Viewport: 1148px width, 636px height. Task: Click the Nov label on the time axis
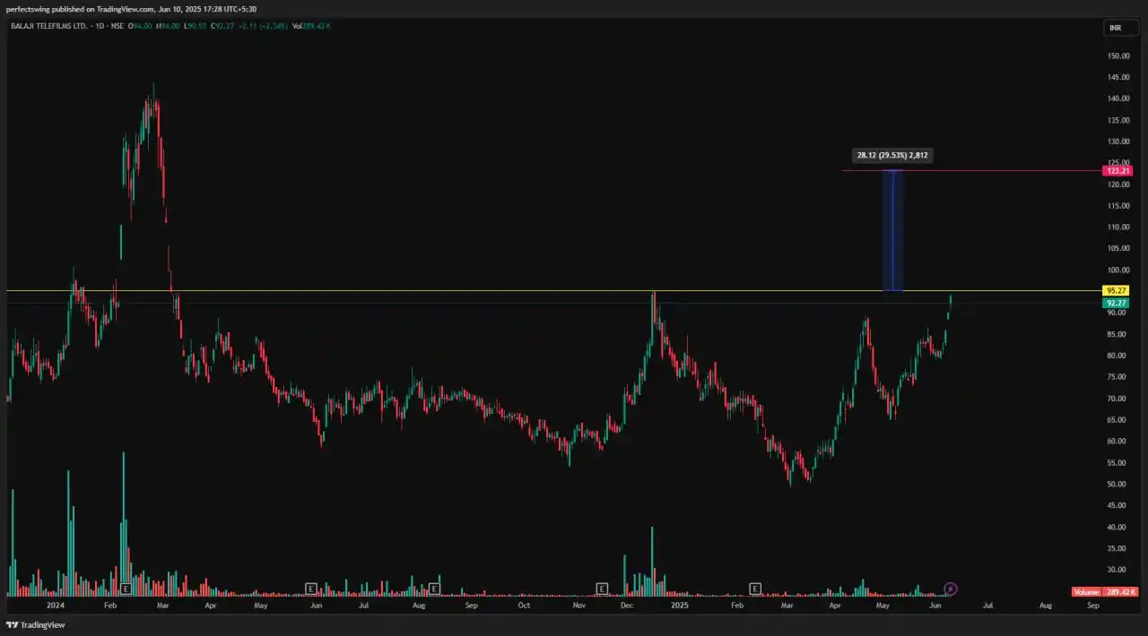tap(579, 606)
